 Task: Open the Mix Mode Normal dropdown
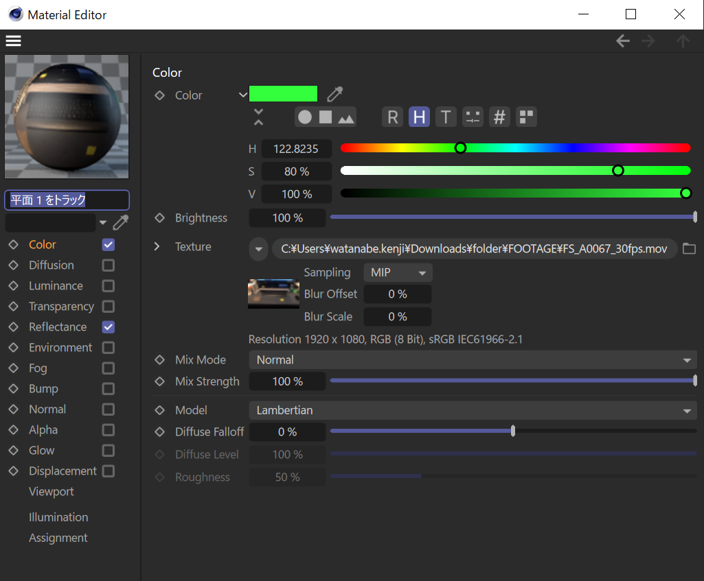click(472, 359)
